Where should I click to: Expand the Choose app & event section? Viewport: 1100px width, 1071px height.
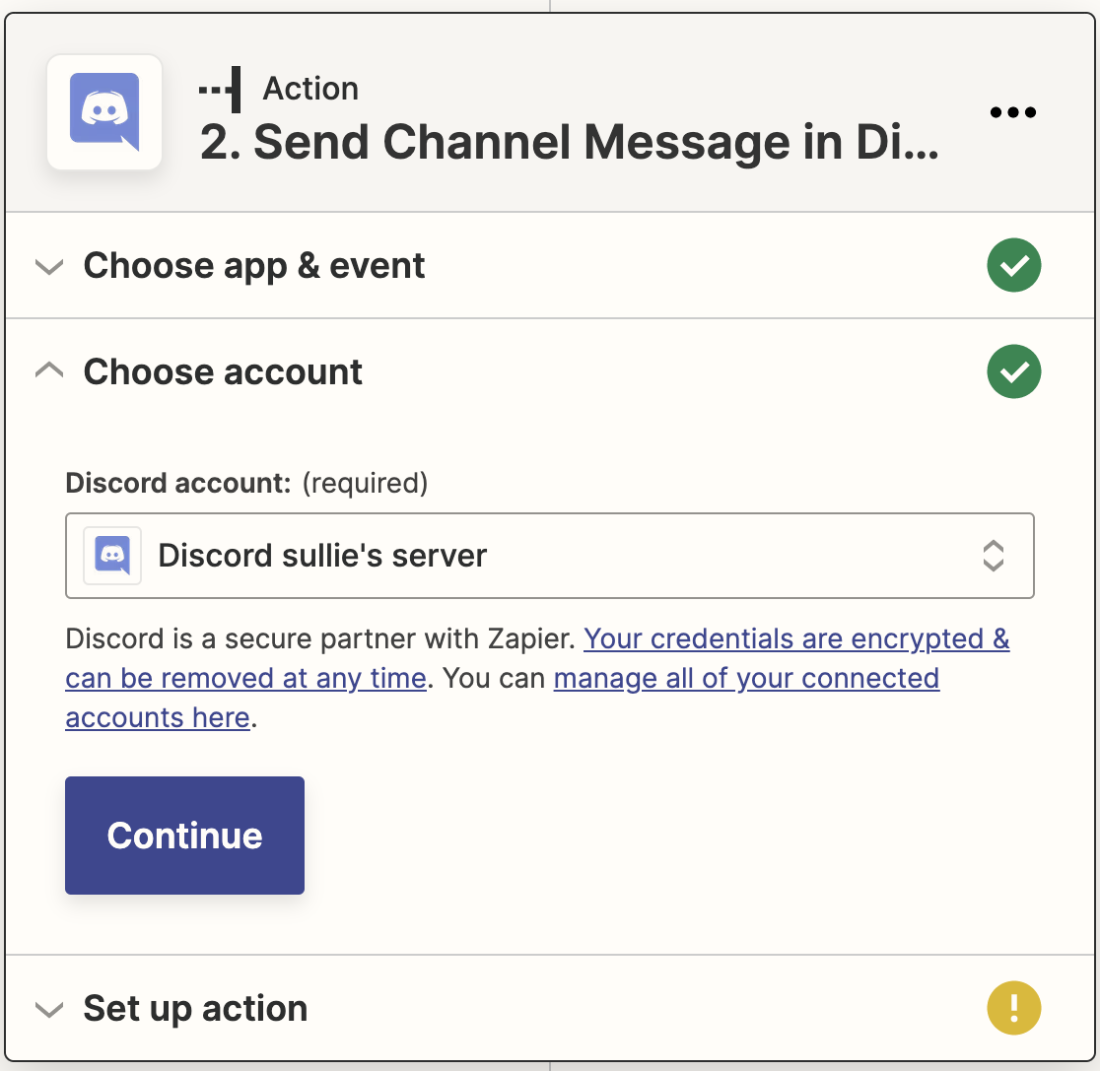(49, 267)
